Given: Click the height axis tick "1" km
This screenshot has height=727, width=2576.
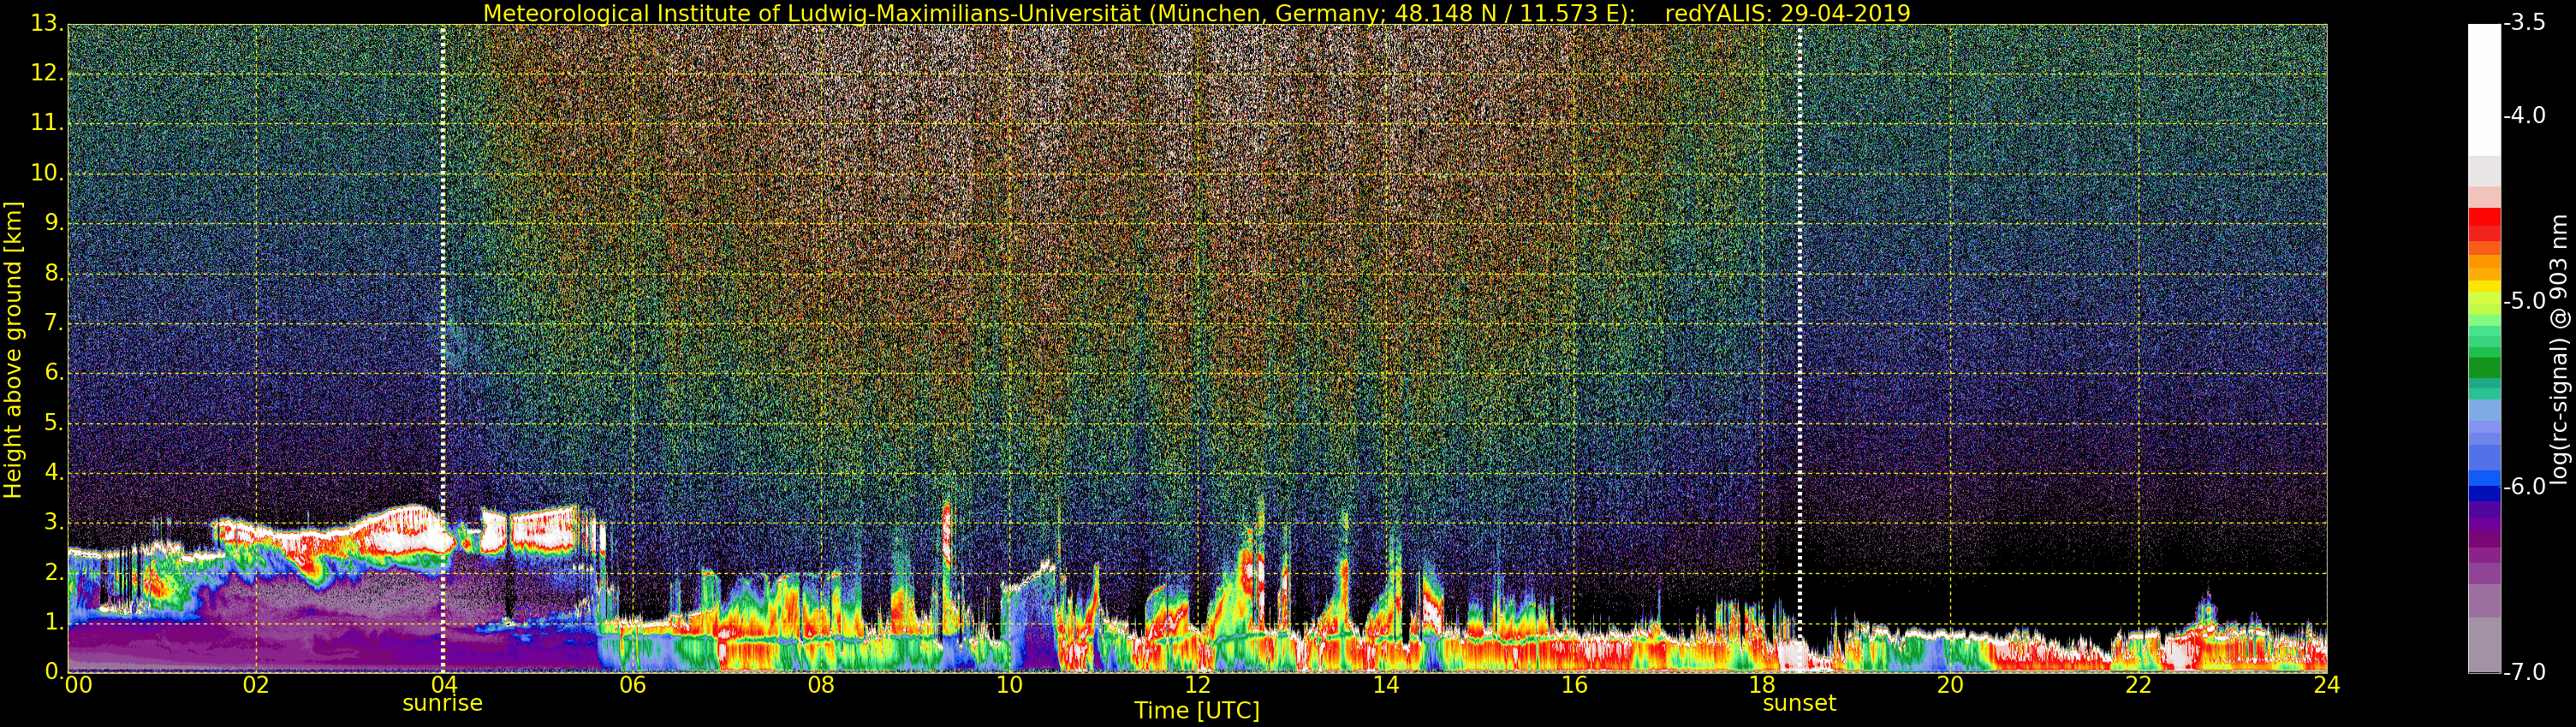Looking at the screenshot, I should pos(54,624).
